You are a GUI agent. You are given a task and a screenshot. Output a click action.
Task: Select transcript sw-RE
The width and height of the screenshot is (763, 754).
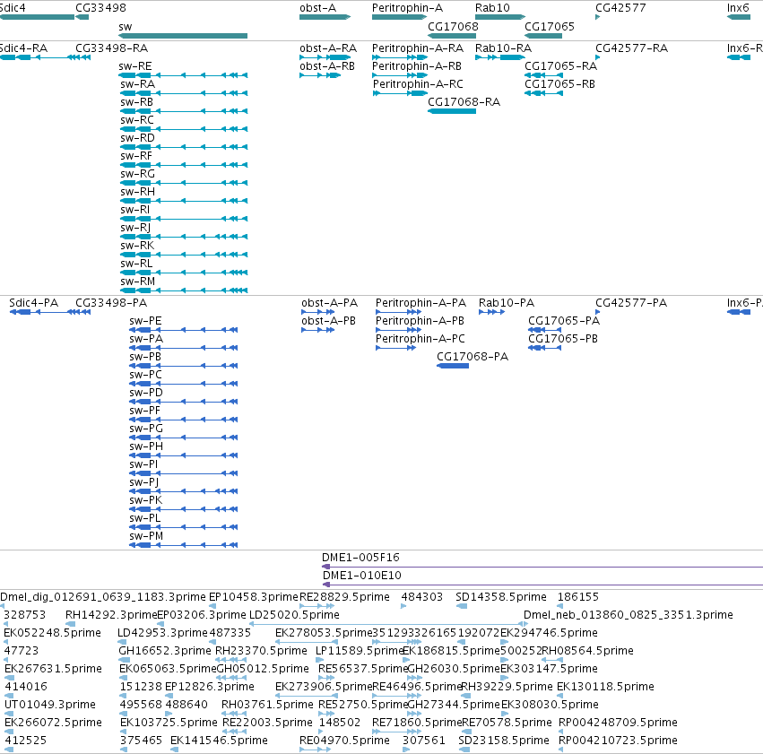[x=183, y=75]
